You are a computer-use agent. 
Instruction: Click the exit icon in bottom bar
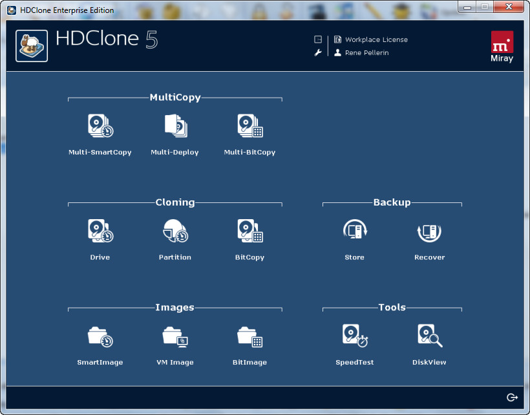(x=512, y=398)
